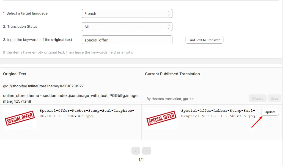283x165 pixels.
Task: Click the translated image filename text
Action: (218, 113)
